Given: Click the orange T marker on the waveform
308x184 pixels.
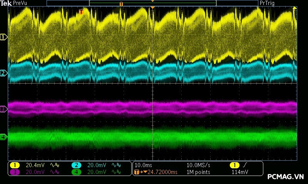Looking at the screenshot, I should tap(81, 12).
